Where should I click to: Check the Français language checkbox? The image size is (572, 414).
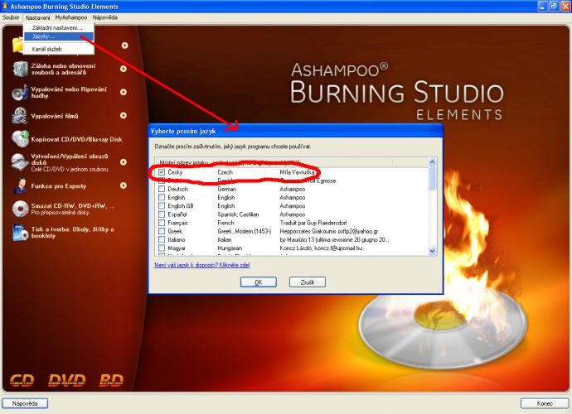click(162, 223)
